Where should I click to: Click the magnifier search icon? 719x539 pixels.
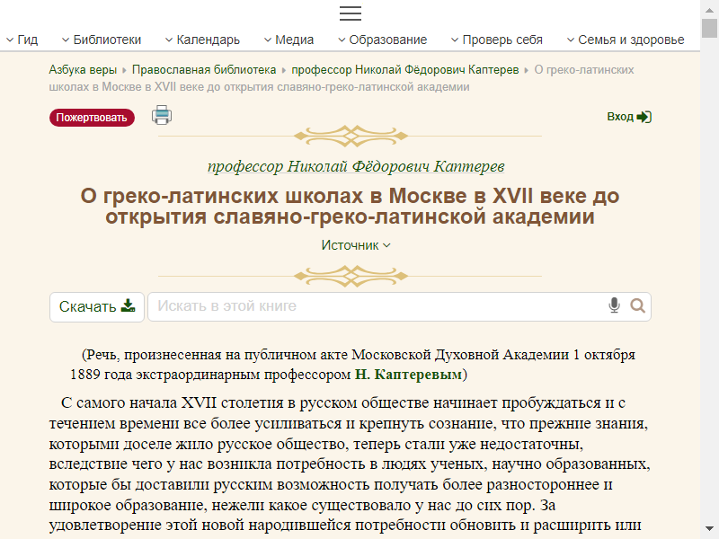(637, 305)
